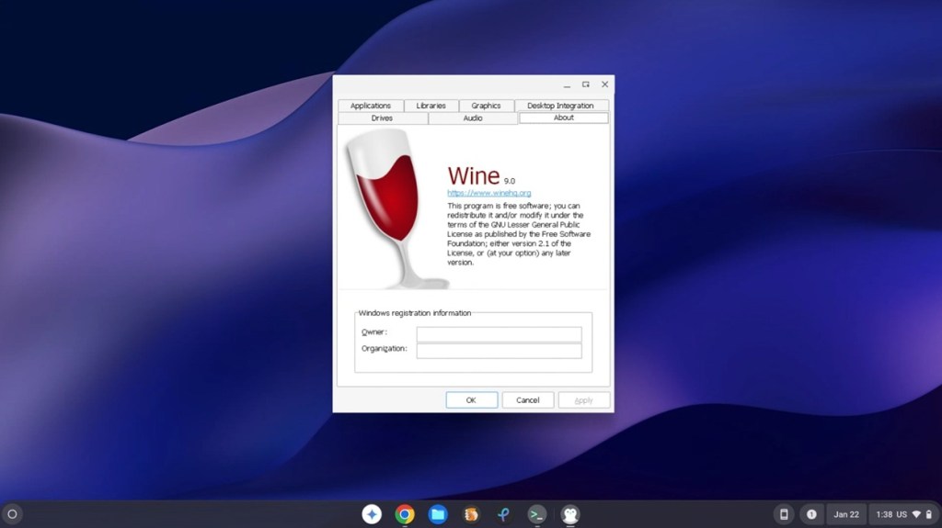Open the Phone Hub tray icon

click(x=784, y=514)
